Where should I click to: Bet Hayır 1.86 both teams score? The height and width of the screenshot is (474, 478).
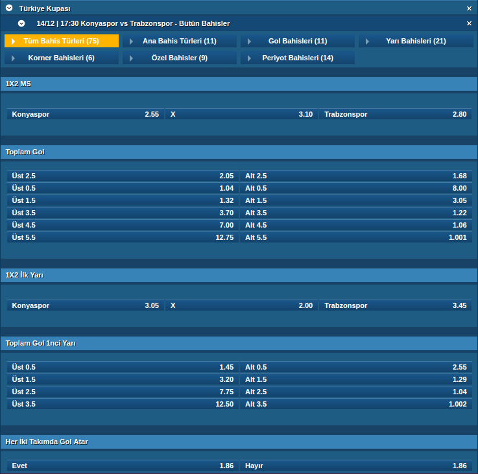point(356,466)
